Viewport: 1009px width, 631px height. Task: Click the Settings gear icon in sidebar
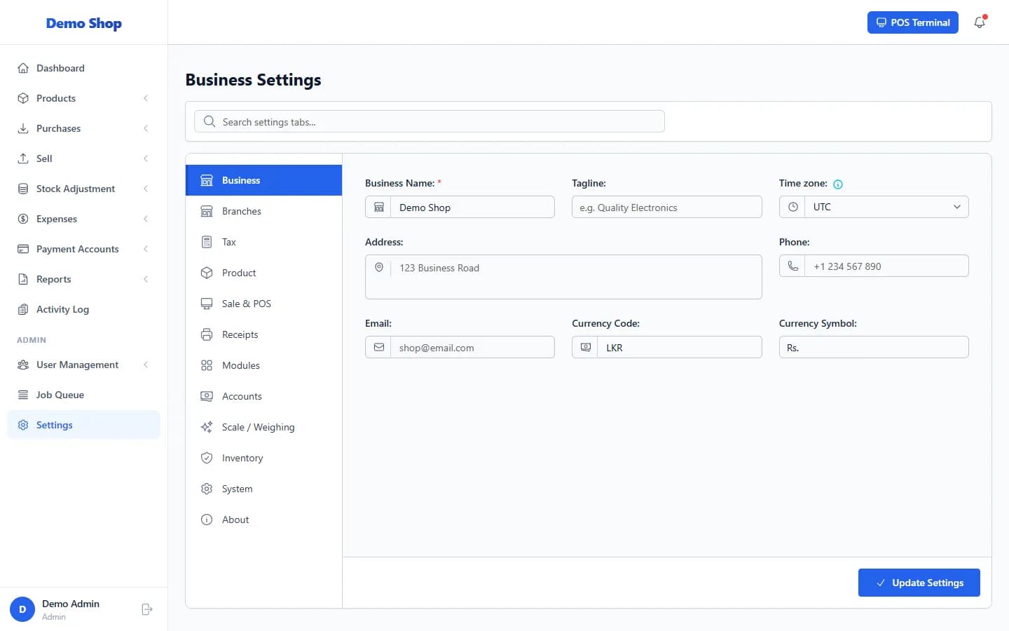tap(23, 425)
